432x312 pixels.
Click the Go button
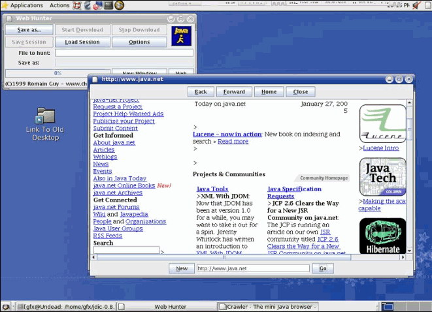pos(323,268)
